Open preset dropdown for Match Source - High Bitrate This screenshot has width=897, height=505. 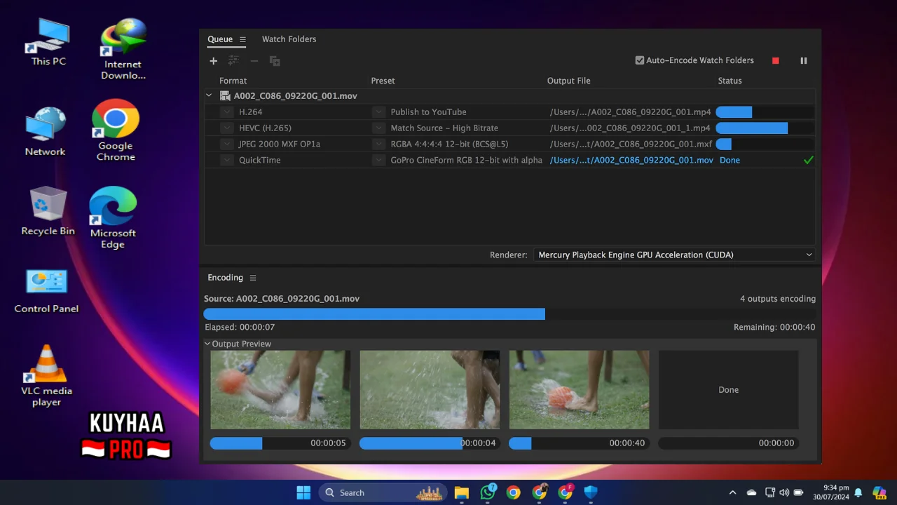[378, 128]
